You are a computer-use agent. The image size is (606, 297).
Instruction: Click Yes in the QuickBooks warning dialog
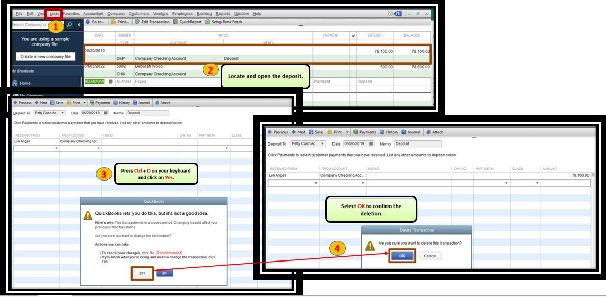[x=142, y=273]
